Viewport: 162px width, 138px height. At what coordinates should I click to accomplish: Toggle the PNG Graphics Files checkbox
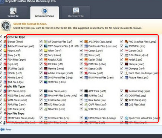122,41
